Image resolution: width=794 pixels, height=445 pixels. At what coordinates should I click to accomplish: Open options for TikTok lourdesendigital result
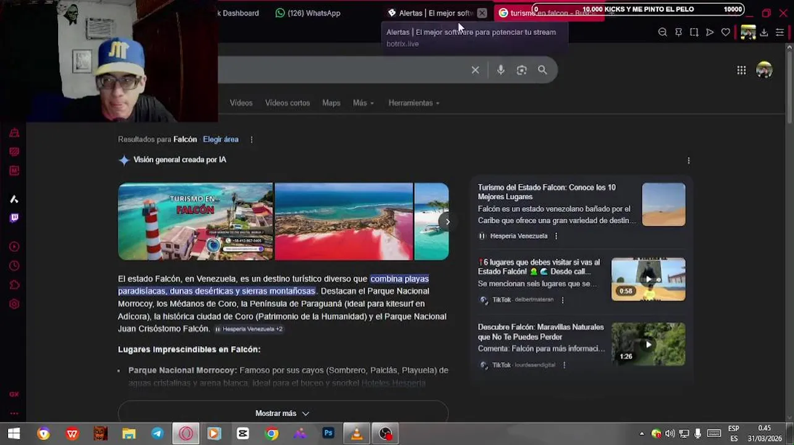(564, 365)
